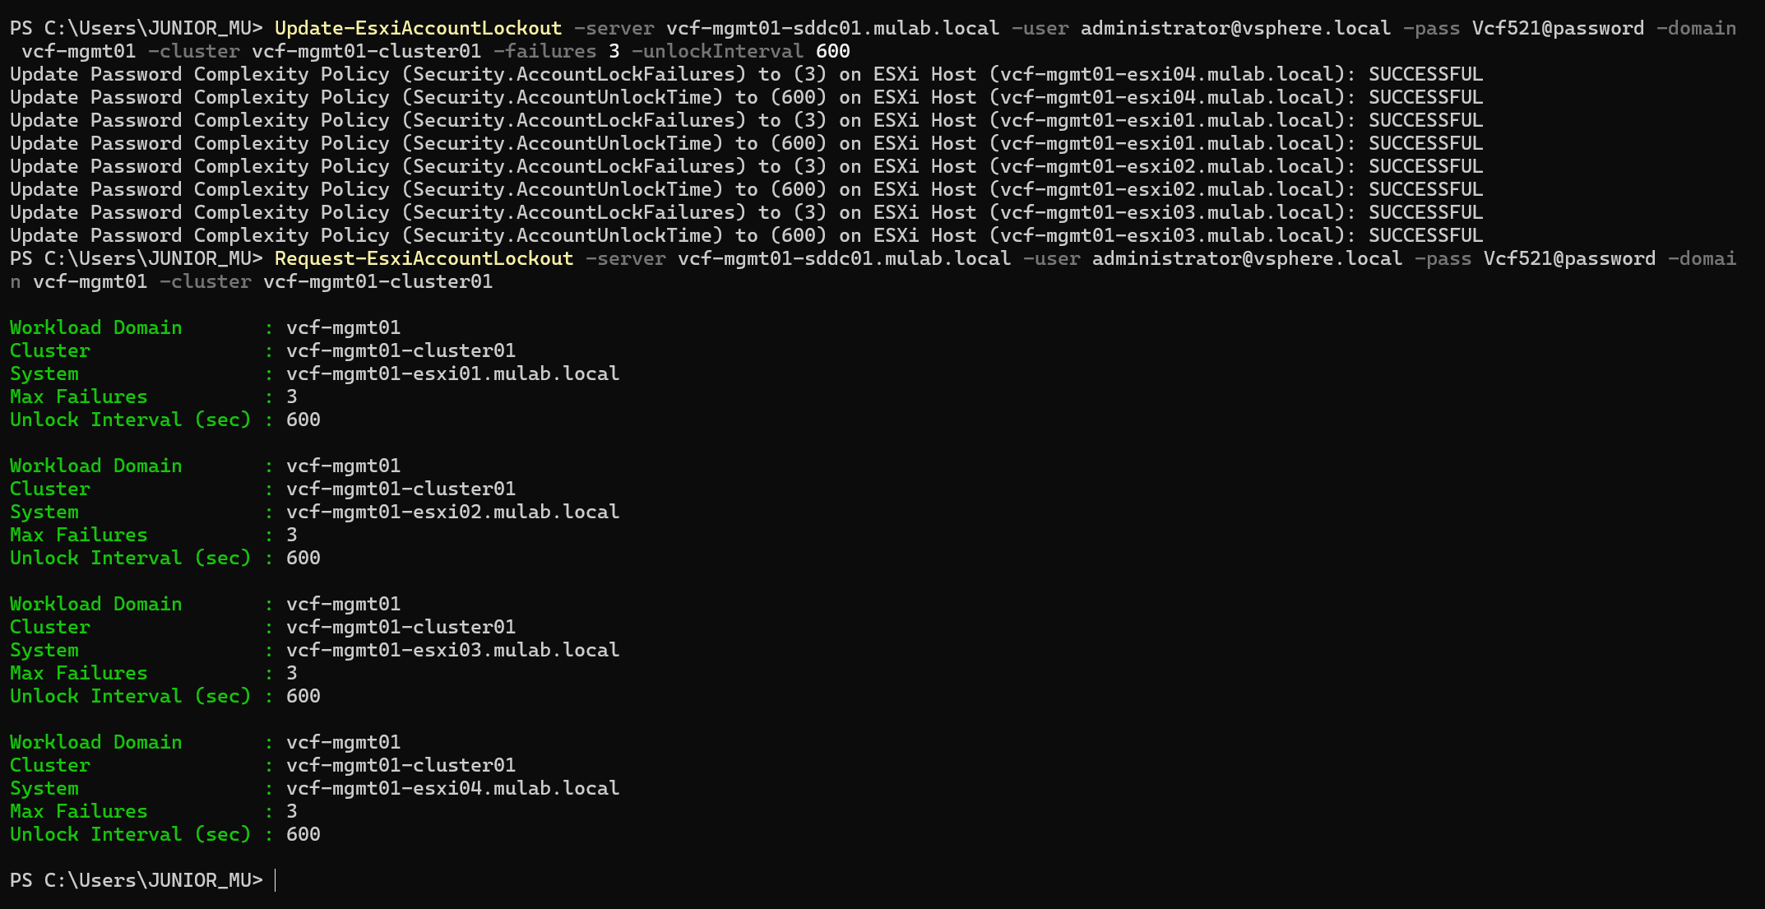
Task: Click the System value vcf-mgmt01-esxi02.mulab.local in the results
Action: coord(452,512)
